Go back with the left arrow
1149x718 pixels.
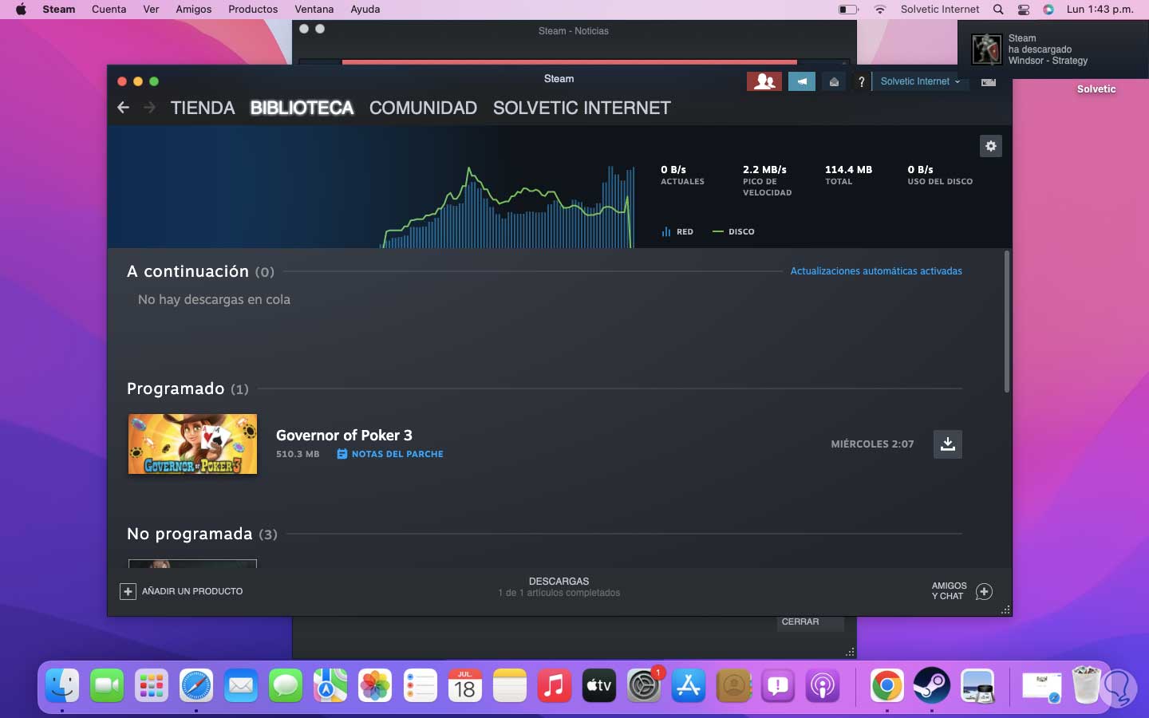coord(123,108)
